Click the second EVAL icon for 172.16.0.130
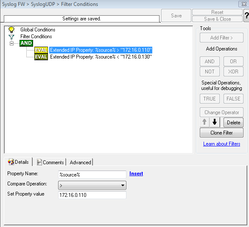Screen dimensions: 249x227 pyautogui.click(x=41, y=57)
